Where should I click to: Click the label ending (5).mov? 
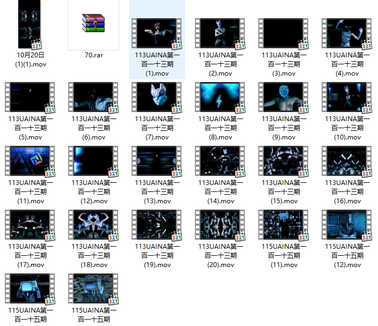coord(31,128)
